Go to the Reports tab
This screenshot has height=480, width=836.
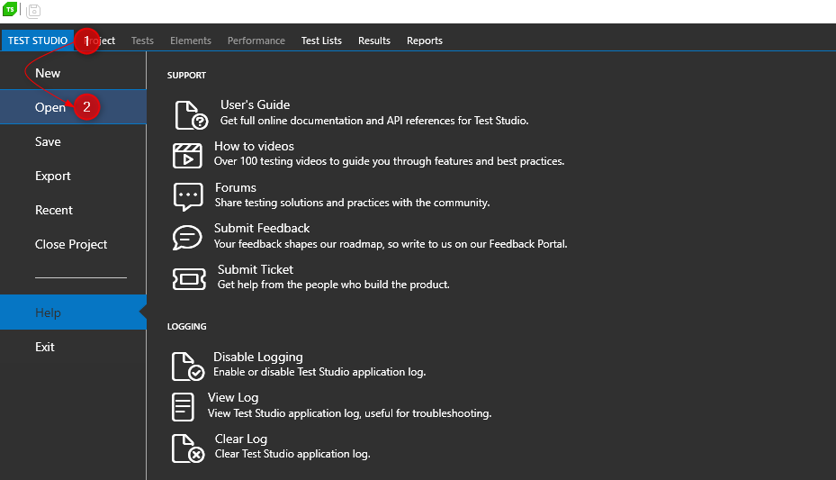click(425, 41)
